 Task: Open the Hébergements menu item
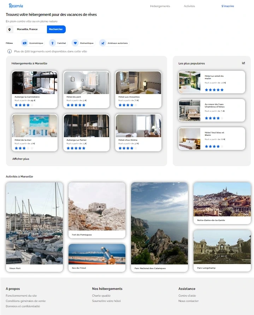[x=160, y=6]
